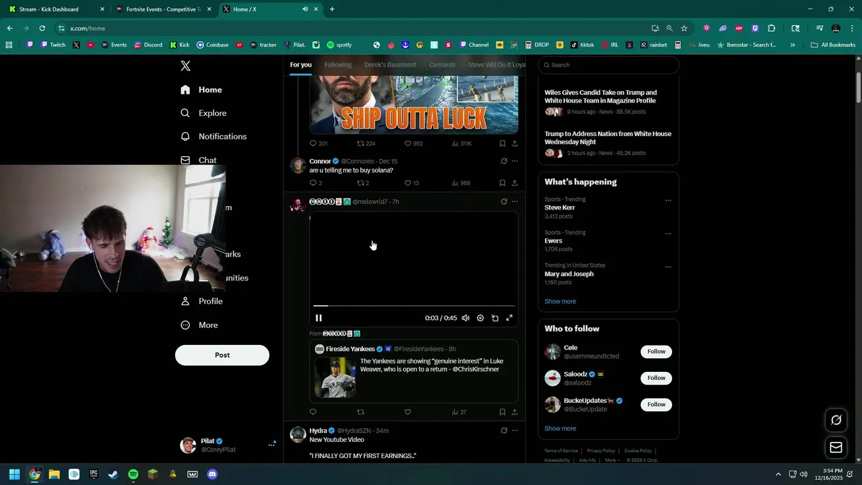Open Grok floating button

[x=836, y=420]
